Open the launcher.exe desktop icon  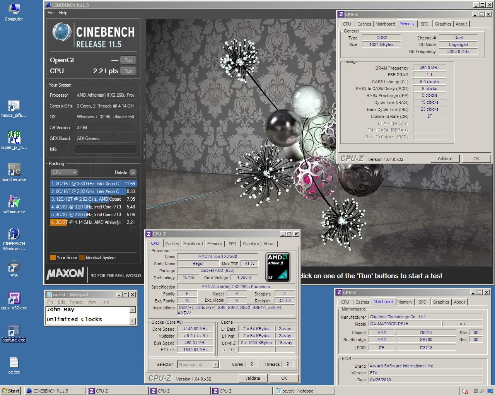(x=14, y=172)
